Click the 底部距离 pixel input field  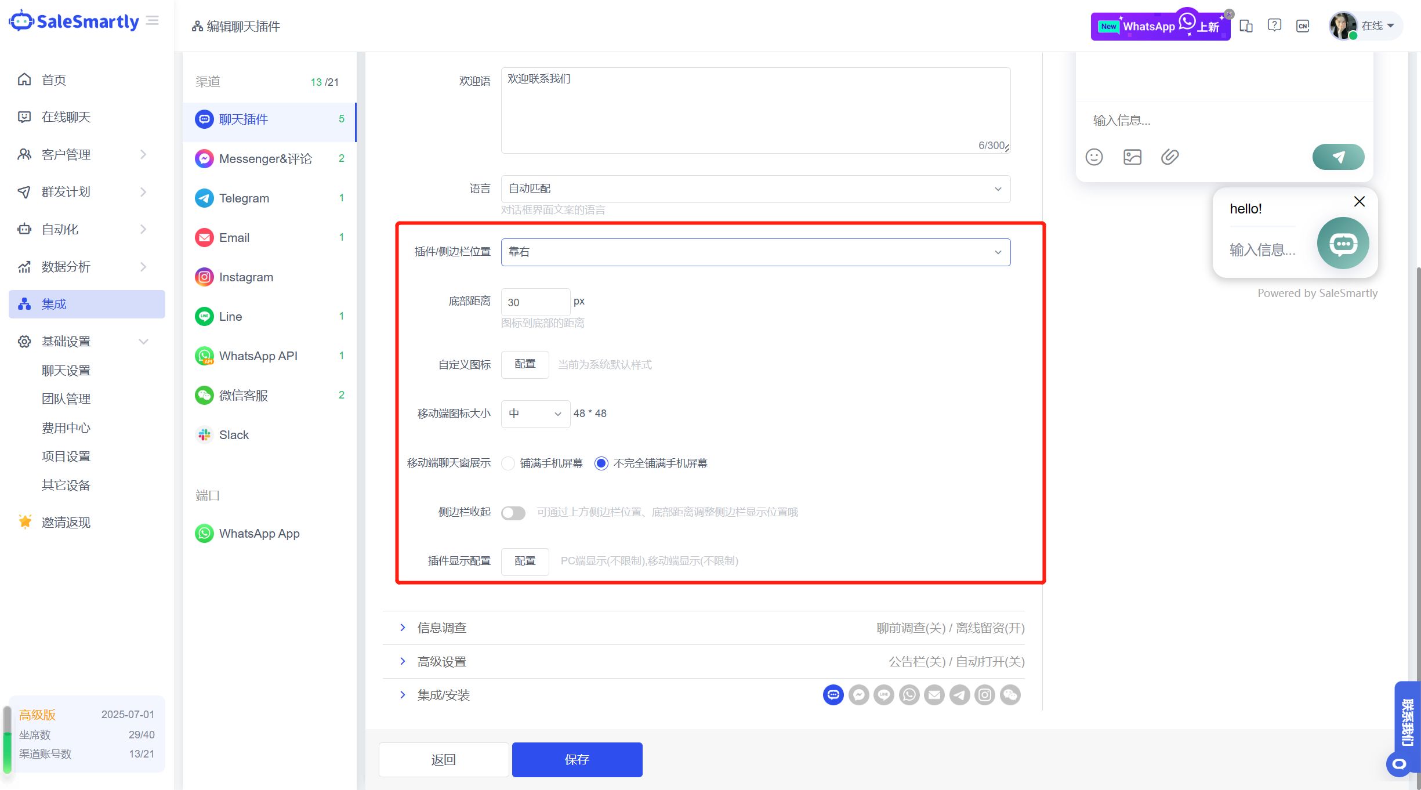535,302
